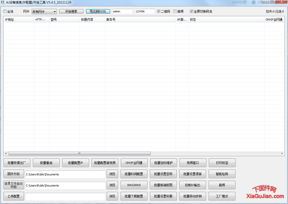
Task: Click the ONVIF全网通 column header
Action: pos(274,19)
